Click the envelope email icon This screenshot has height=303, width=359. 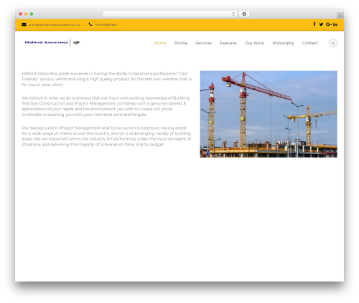[x=24, y=24]
